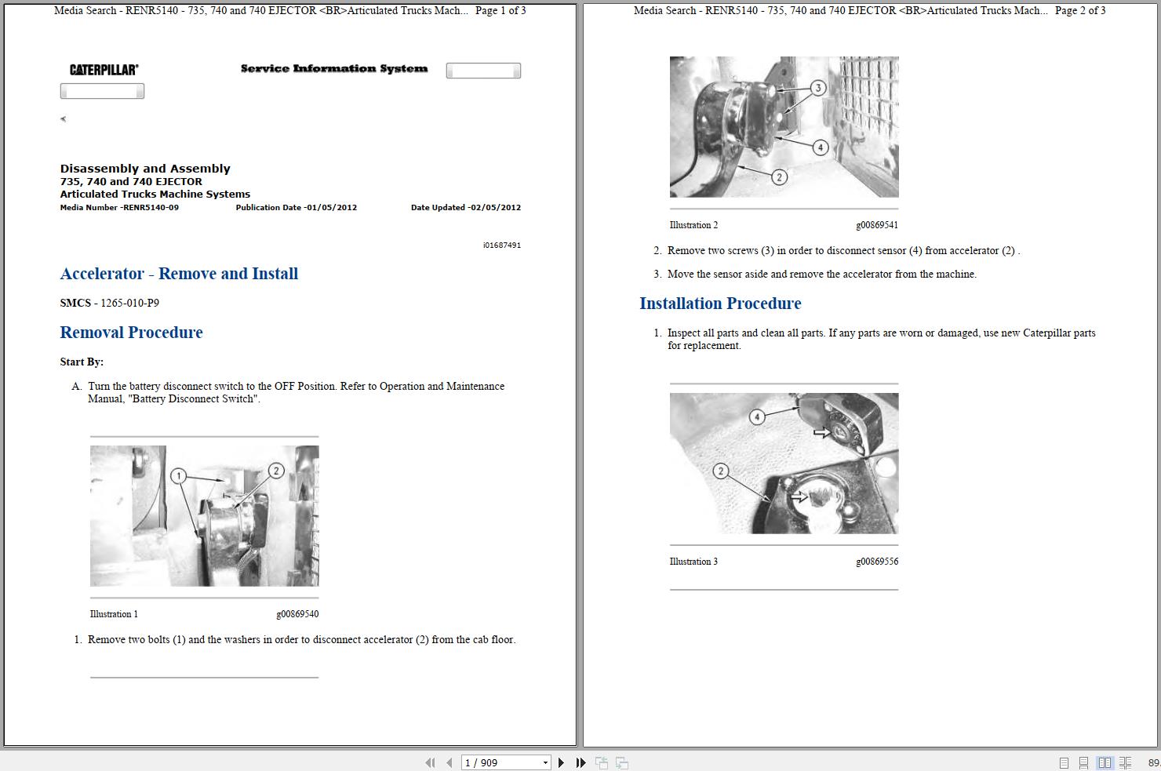Click Illustration 2 caption
Image resolution: width=1161 pixels, height=771 pixels.
[x=693, y=225]
